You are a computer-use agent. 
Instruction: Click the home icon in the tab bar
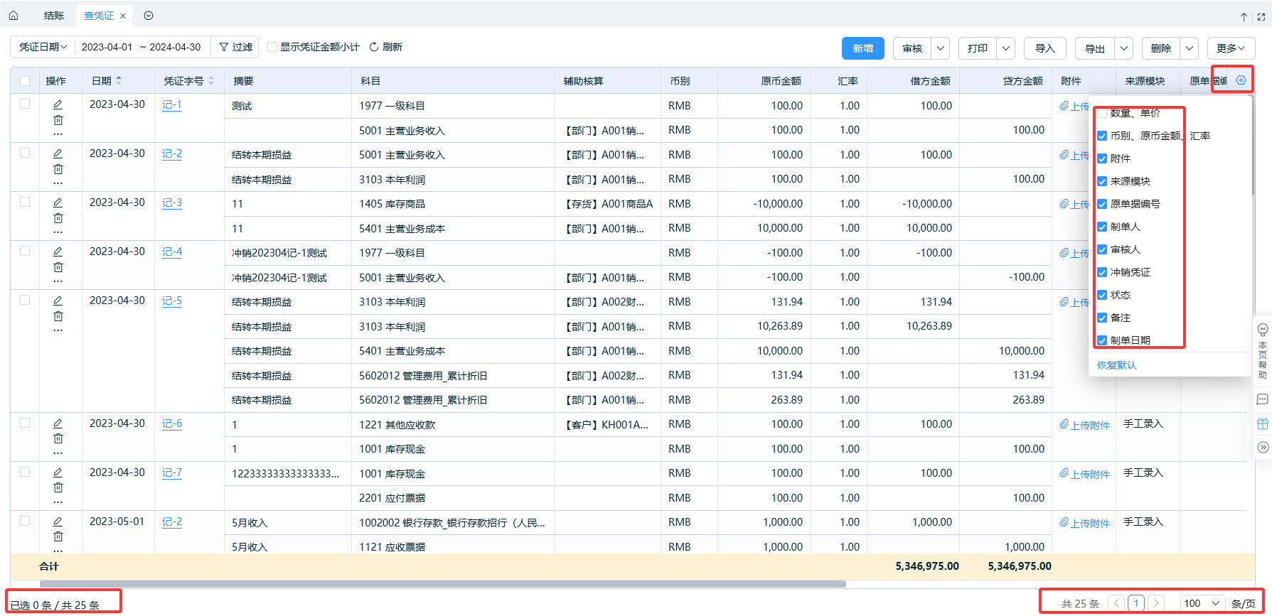tap(14, 16)
